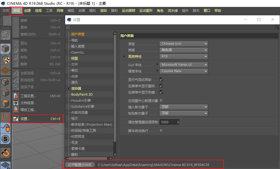This screenshot has width=280, height=169.
Task: Choose 工程设置... from the 编辑 menu
Action: tap(28, 96)
